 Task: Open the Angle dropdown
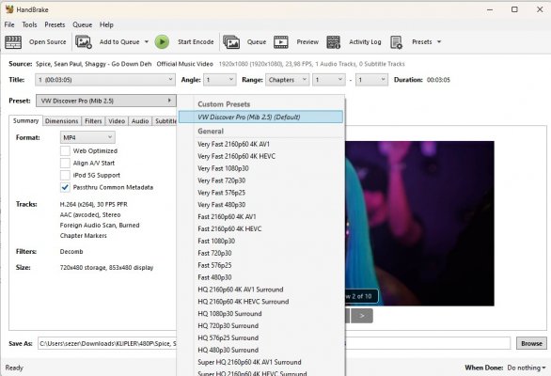(x=220, y=80)
